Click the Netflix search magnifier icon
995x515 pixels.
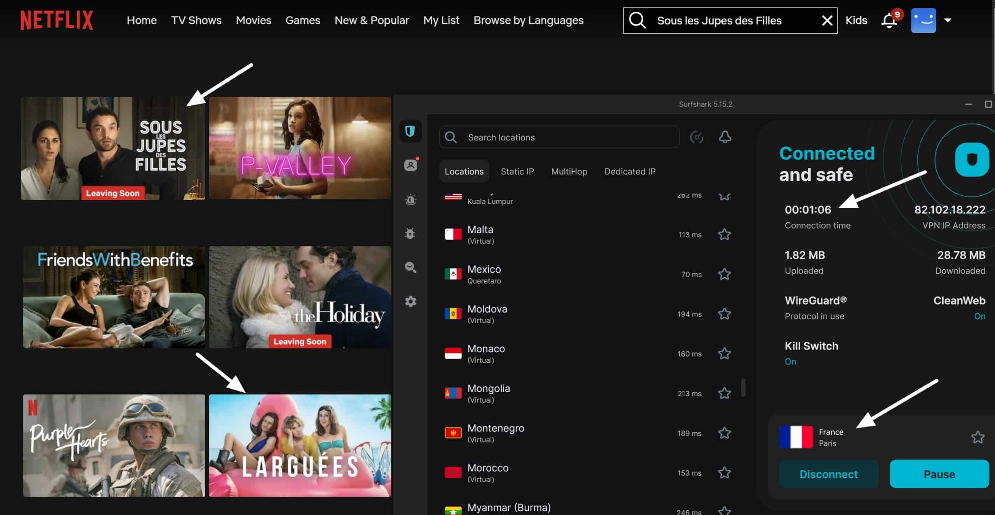coord(637,20)
